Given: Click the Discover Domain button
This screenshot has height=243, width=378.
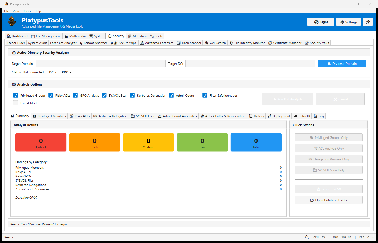Looking at the screenshot, I should 342,63.
